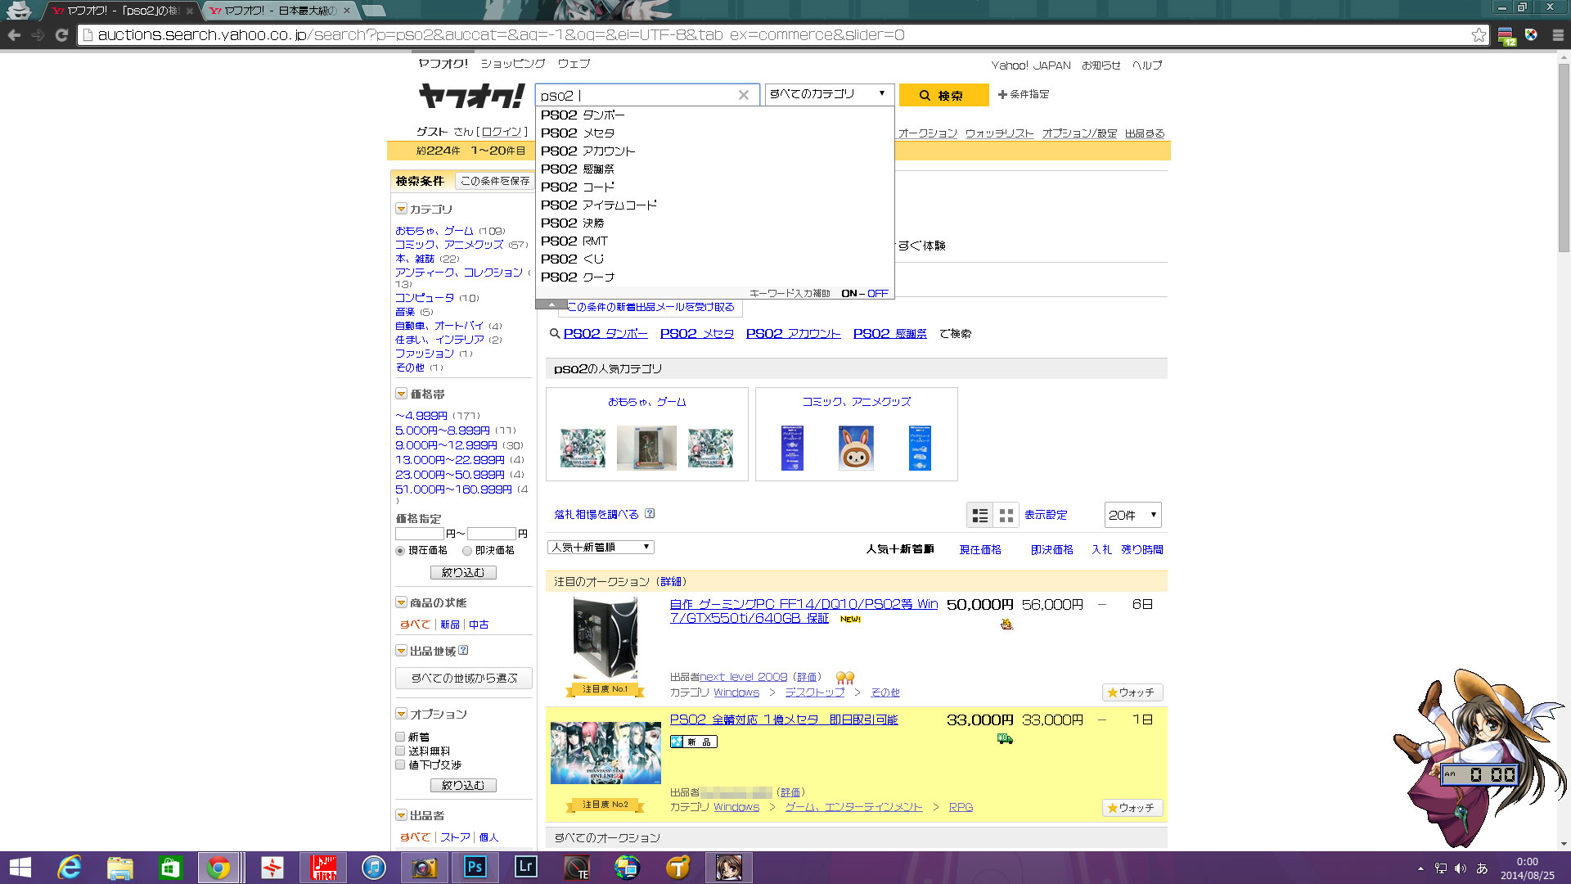Open the 20件 results-per-page dropdown

tap(1132, 515)
